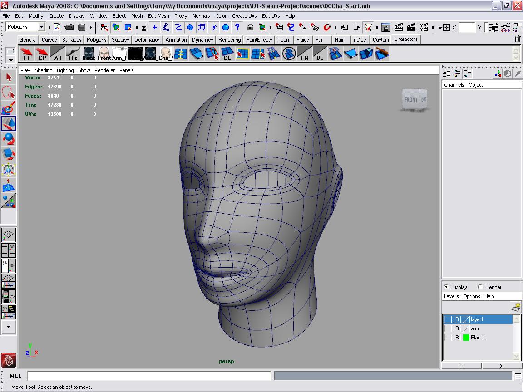Toggle visibility box of layer1
The height and width of the screenshot is (392, 523).
tap(448, 319)
